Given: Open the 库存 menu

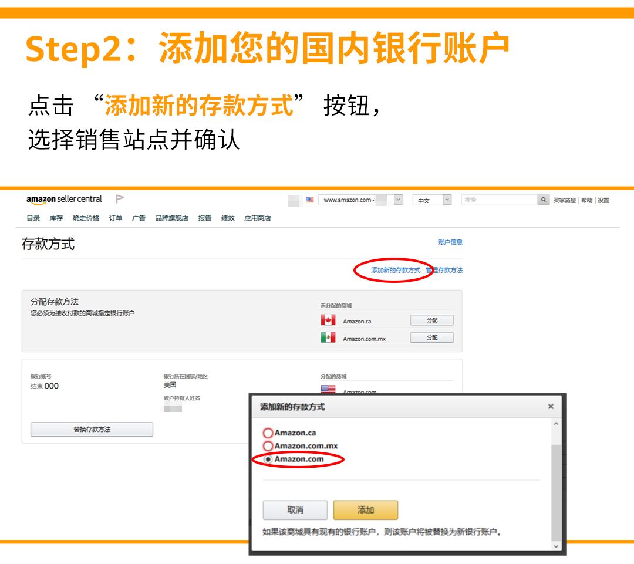Looking at the screenshot, I should 56,218.
